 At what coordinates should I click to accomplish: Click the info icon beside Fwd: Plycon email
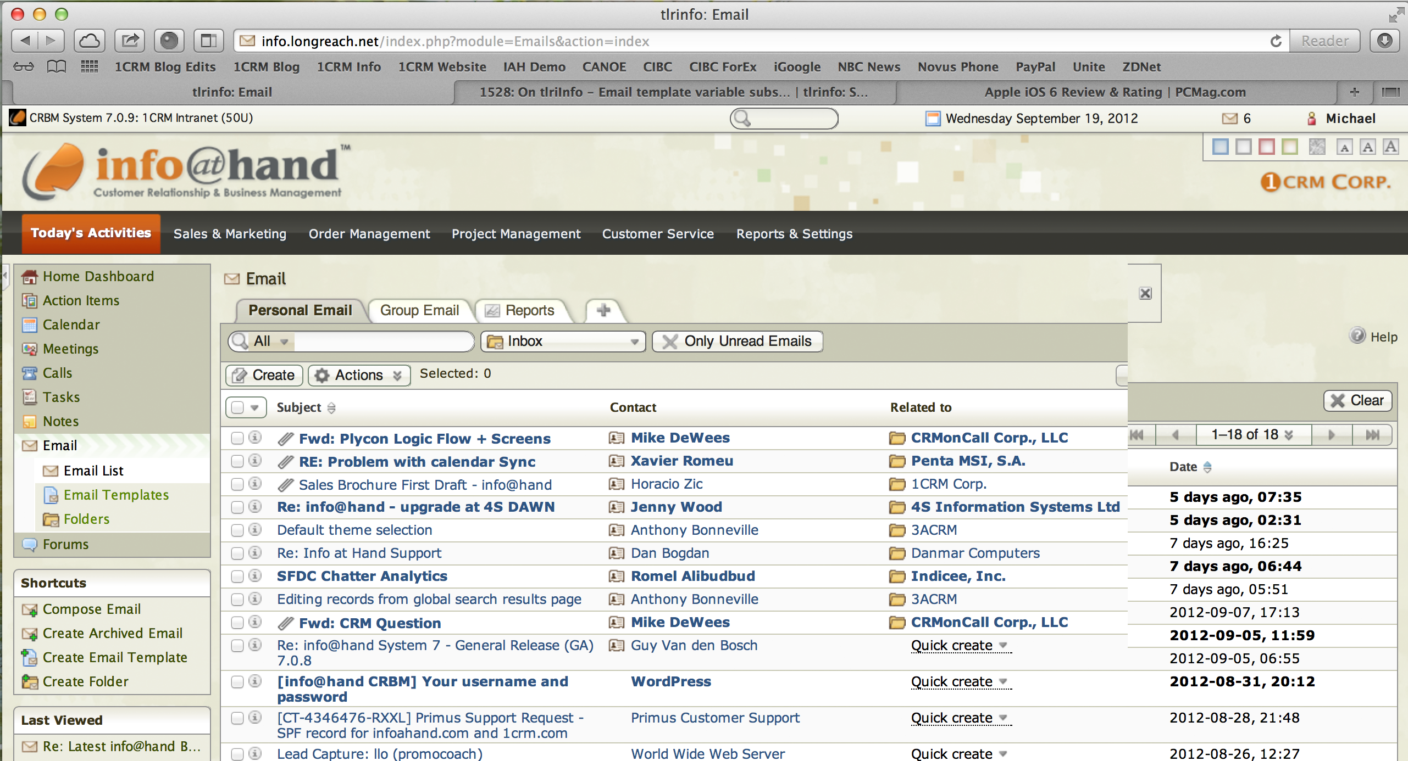[255, 438]
